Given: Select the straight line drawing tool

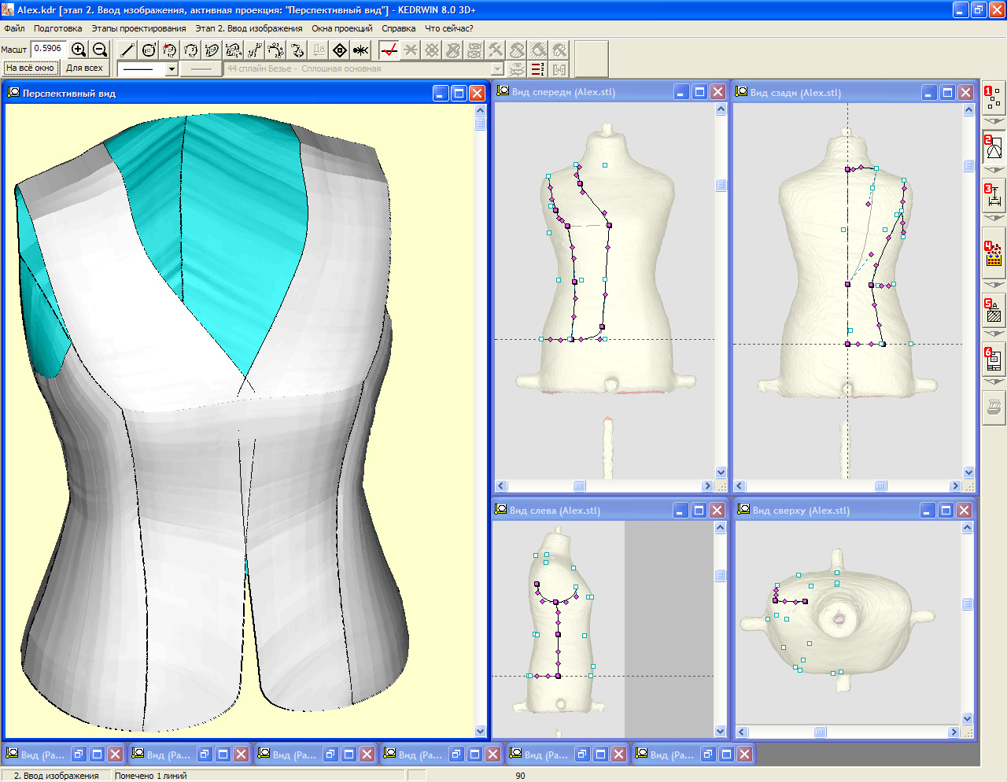Looking at the screenshot, I should [x=127, y=50].
